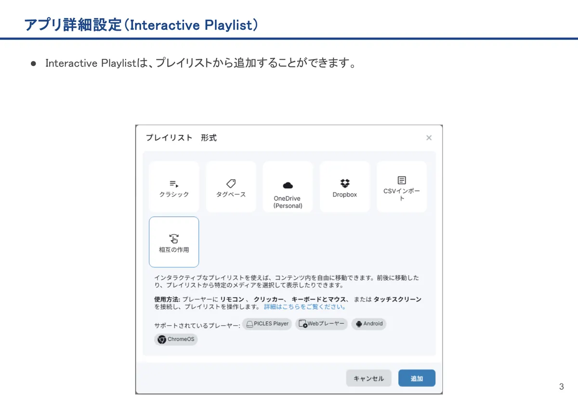Click the PICLES Player supported player chip
578x409 pixels.
(267, 324)
